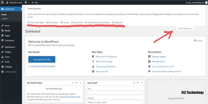
Task: Collapse the Site Health Status widget arrow
Action: click(x=81, y=83)
